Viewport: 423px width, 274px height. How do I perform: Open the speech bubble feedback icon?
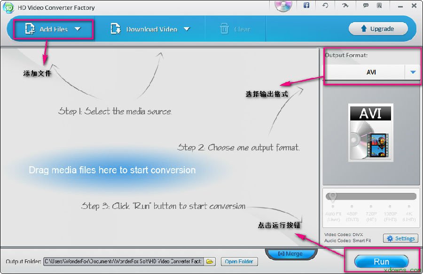tap(366, 5)
